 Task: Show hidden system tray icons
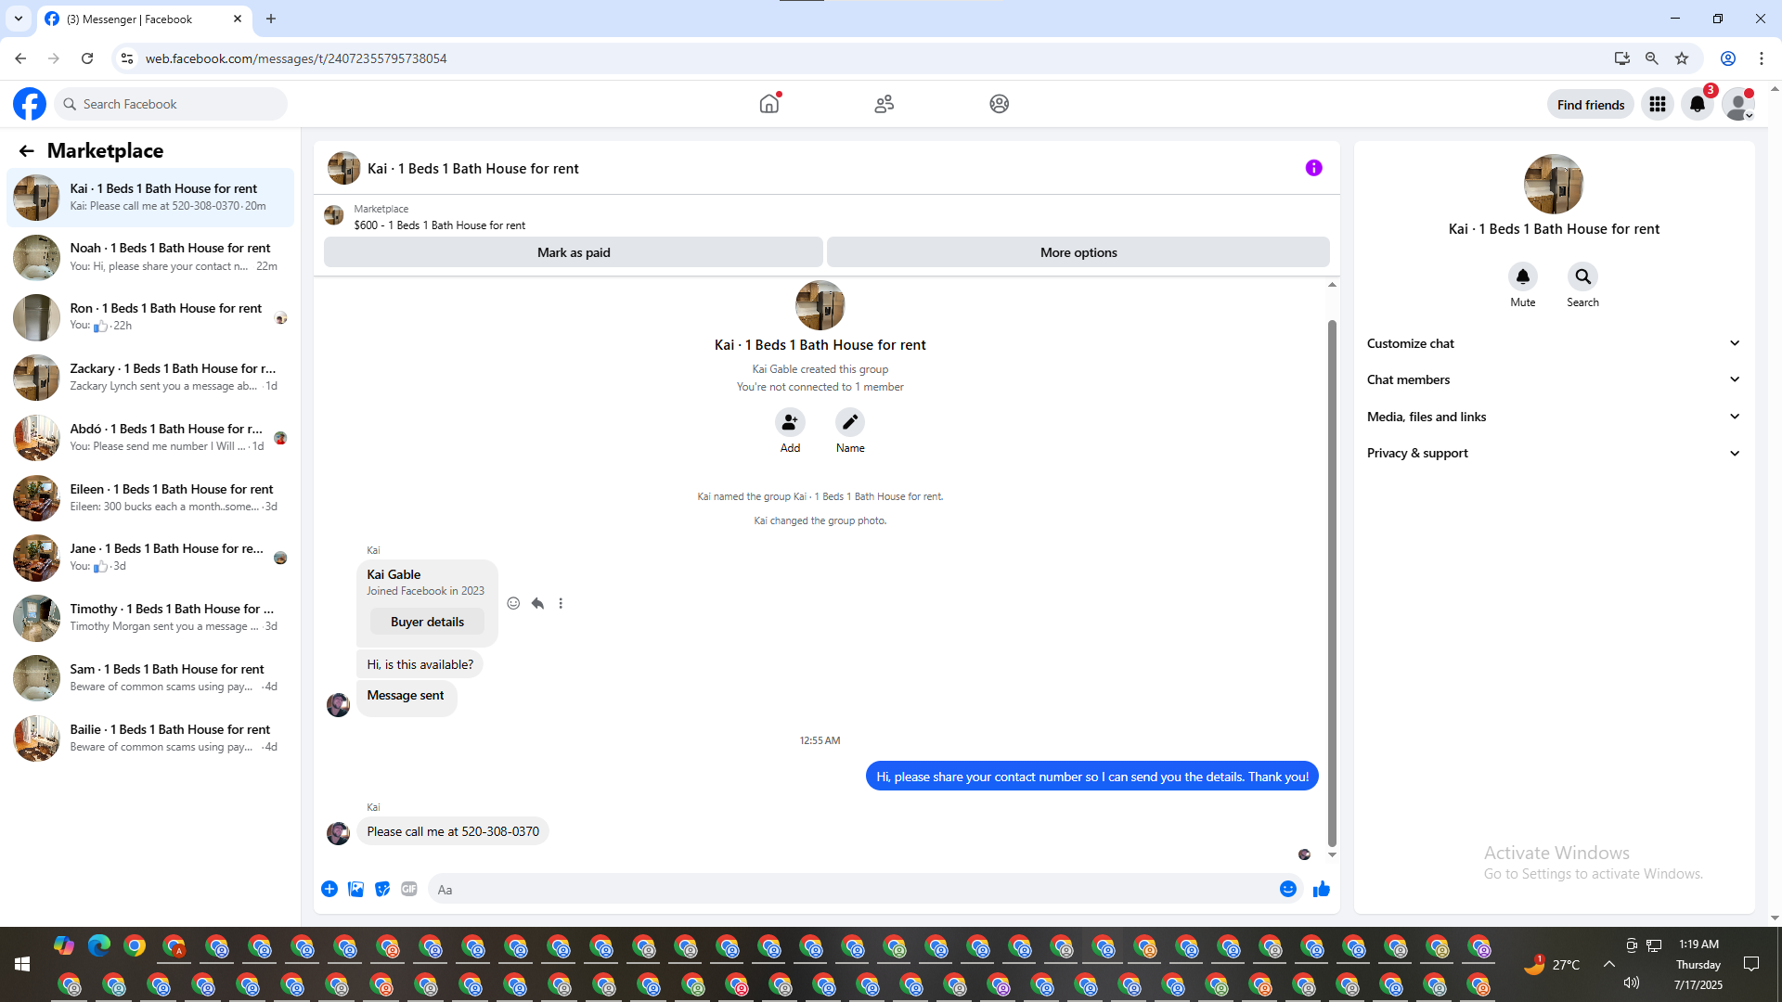click(1609, 964)
